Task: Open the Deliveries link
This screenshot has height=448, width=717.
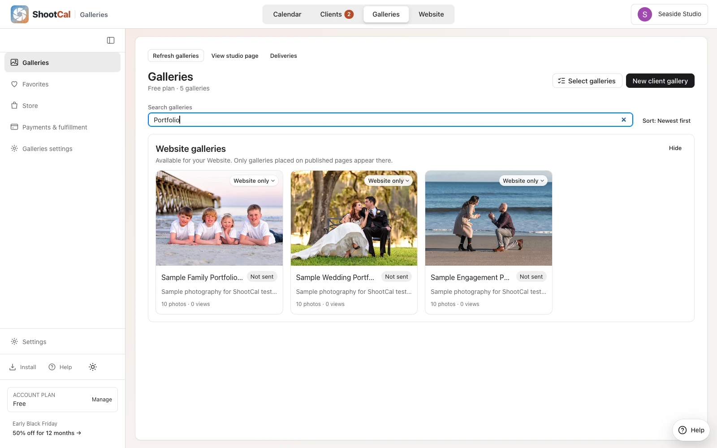Action: [x=284, y=56]
